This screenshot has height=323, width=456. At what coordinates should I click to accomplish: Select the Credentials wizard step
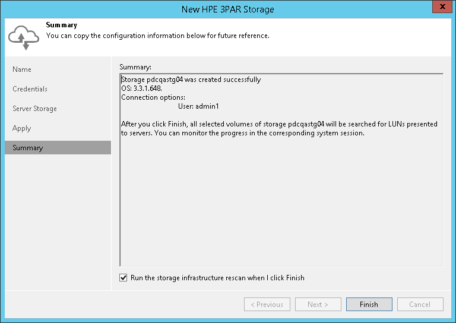(30, 89)
